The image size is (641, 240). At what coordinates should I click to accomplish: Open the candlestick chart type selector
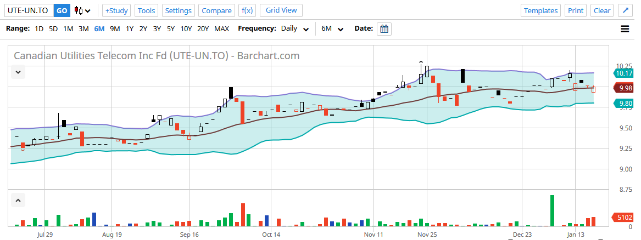[82, 10]
